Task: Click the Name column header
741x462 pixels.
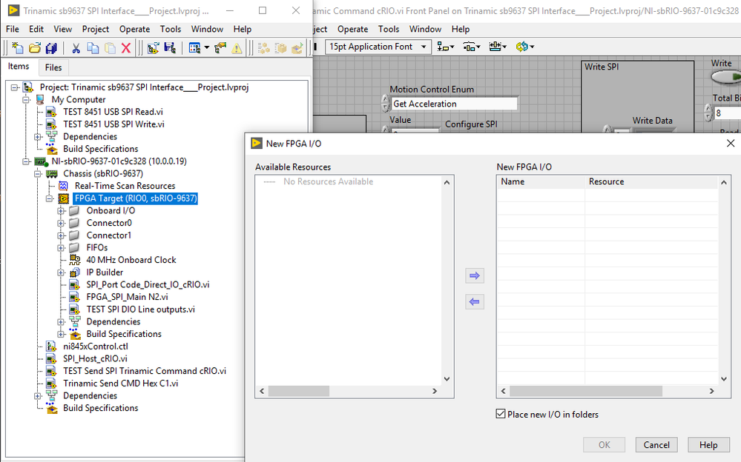Action: (541, 181)
